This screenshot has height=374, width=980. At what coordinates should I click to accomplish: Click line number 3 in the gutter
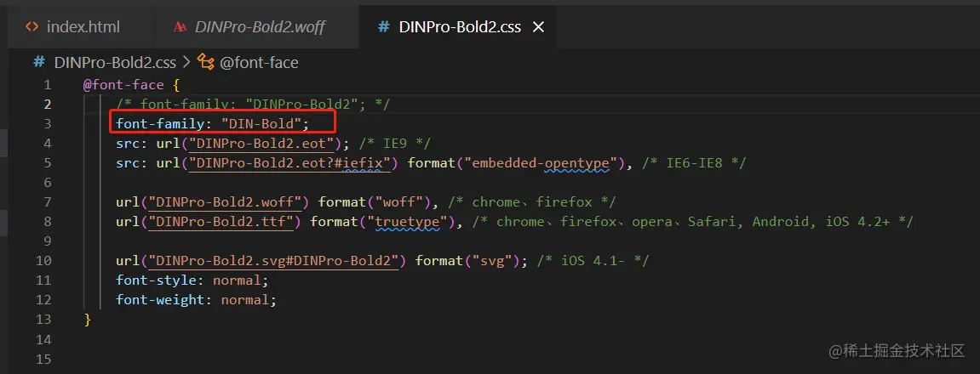(48, 123)
